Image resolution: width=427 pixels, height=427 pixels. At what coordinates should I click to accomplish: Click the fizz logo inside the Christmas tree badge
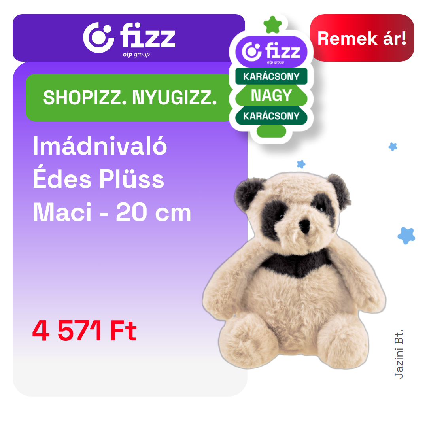(271, 52)
